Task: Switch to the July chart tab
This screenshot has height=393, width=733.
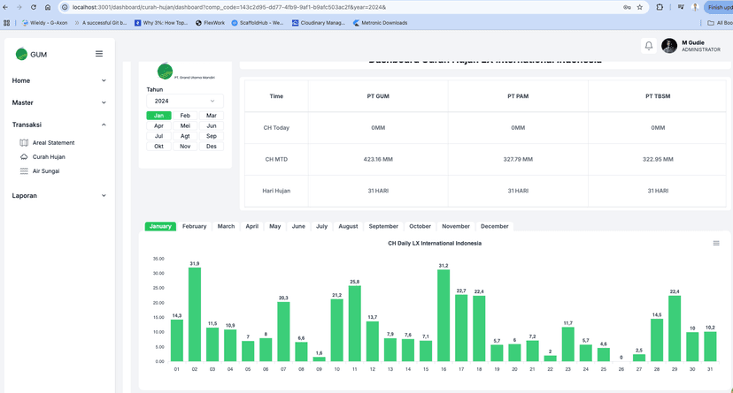Action: [321, 226]
